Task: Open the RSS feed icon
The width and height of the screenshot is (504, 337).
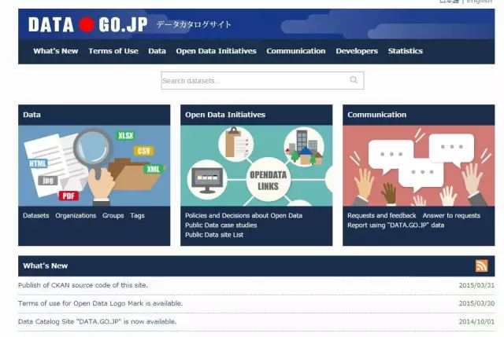Action: [481, 266]
